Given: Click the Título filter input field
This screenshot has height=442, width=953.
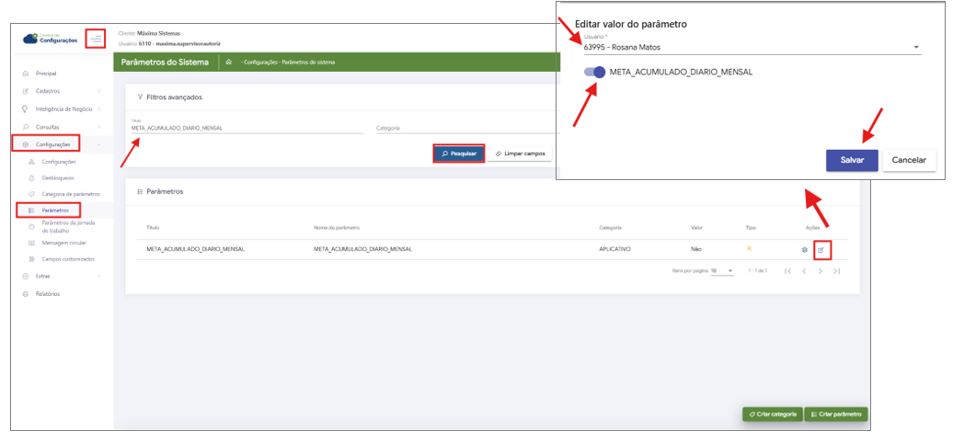Looking at the screenshot, I should 247,128.
